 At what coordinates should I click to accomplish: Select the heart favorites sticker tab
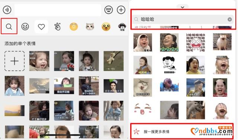(41, 27)
